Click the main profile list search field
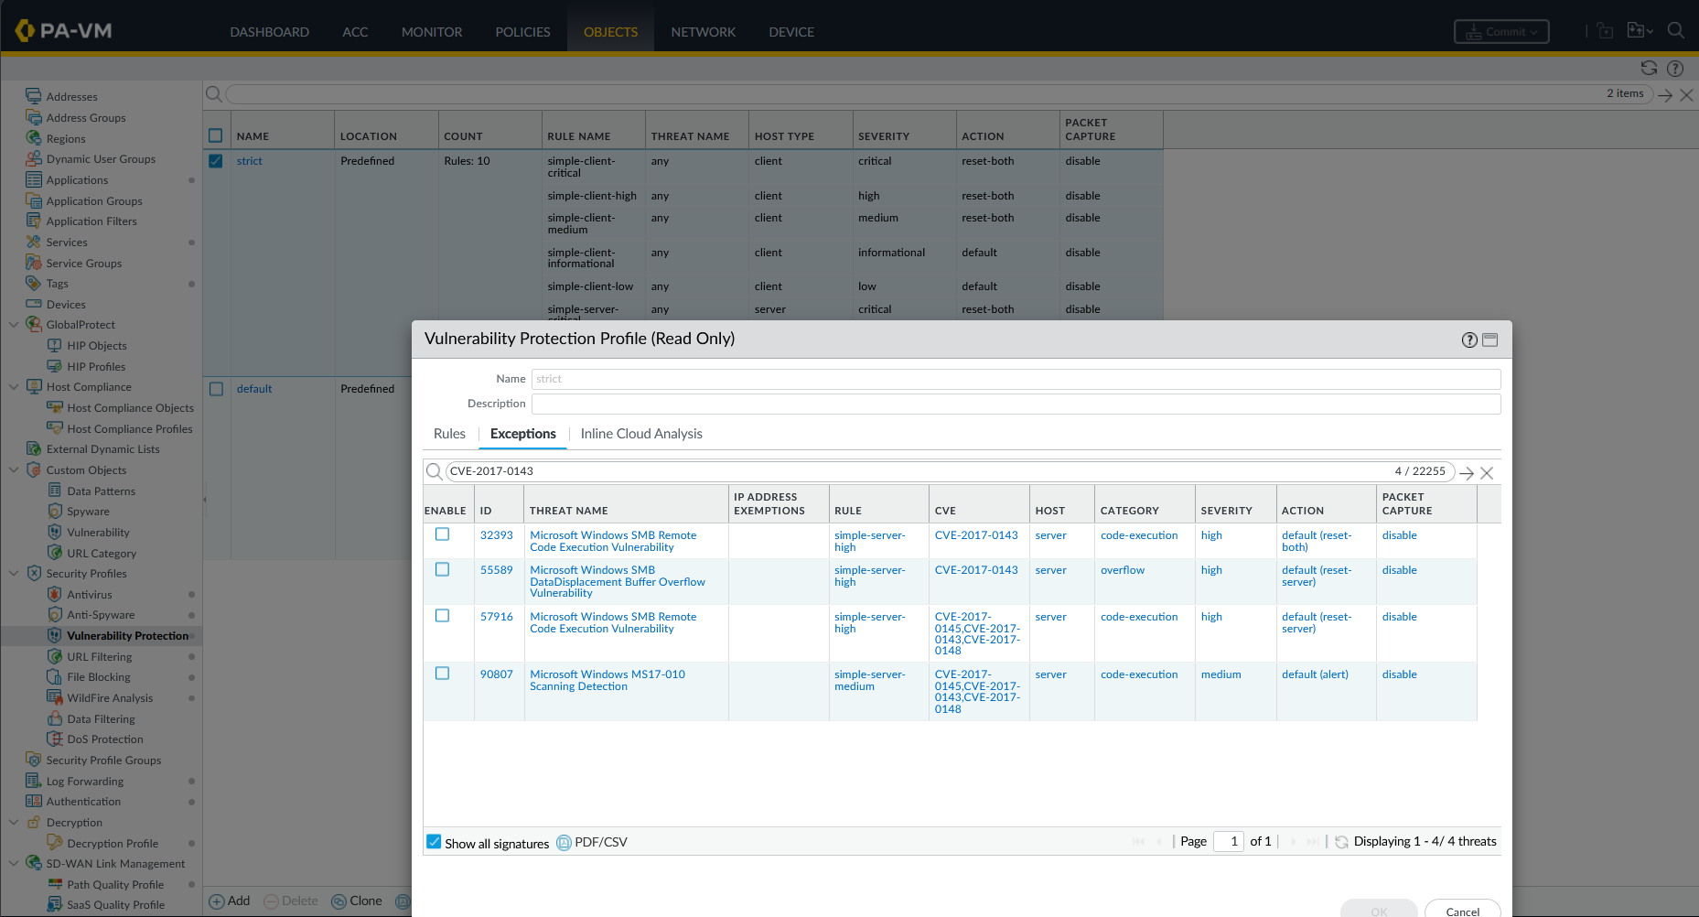The width and height of the screenshot is (1699, 917). (x=939, y=94)
